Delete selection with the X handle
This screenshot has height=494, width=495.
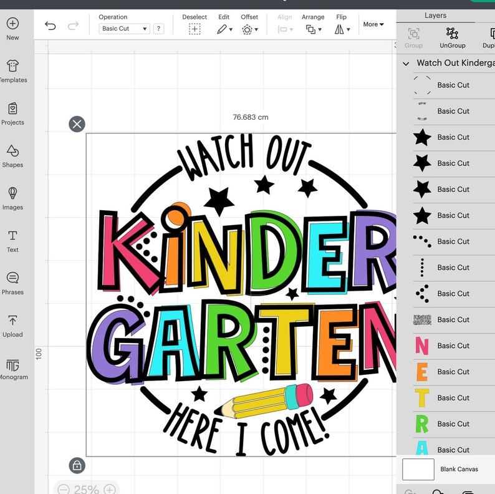pyautogui.click(x=77, y=124)
